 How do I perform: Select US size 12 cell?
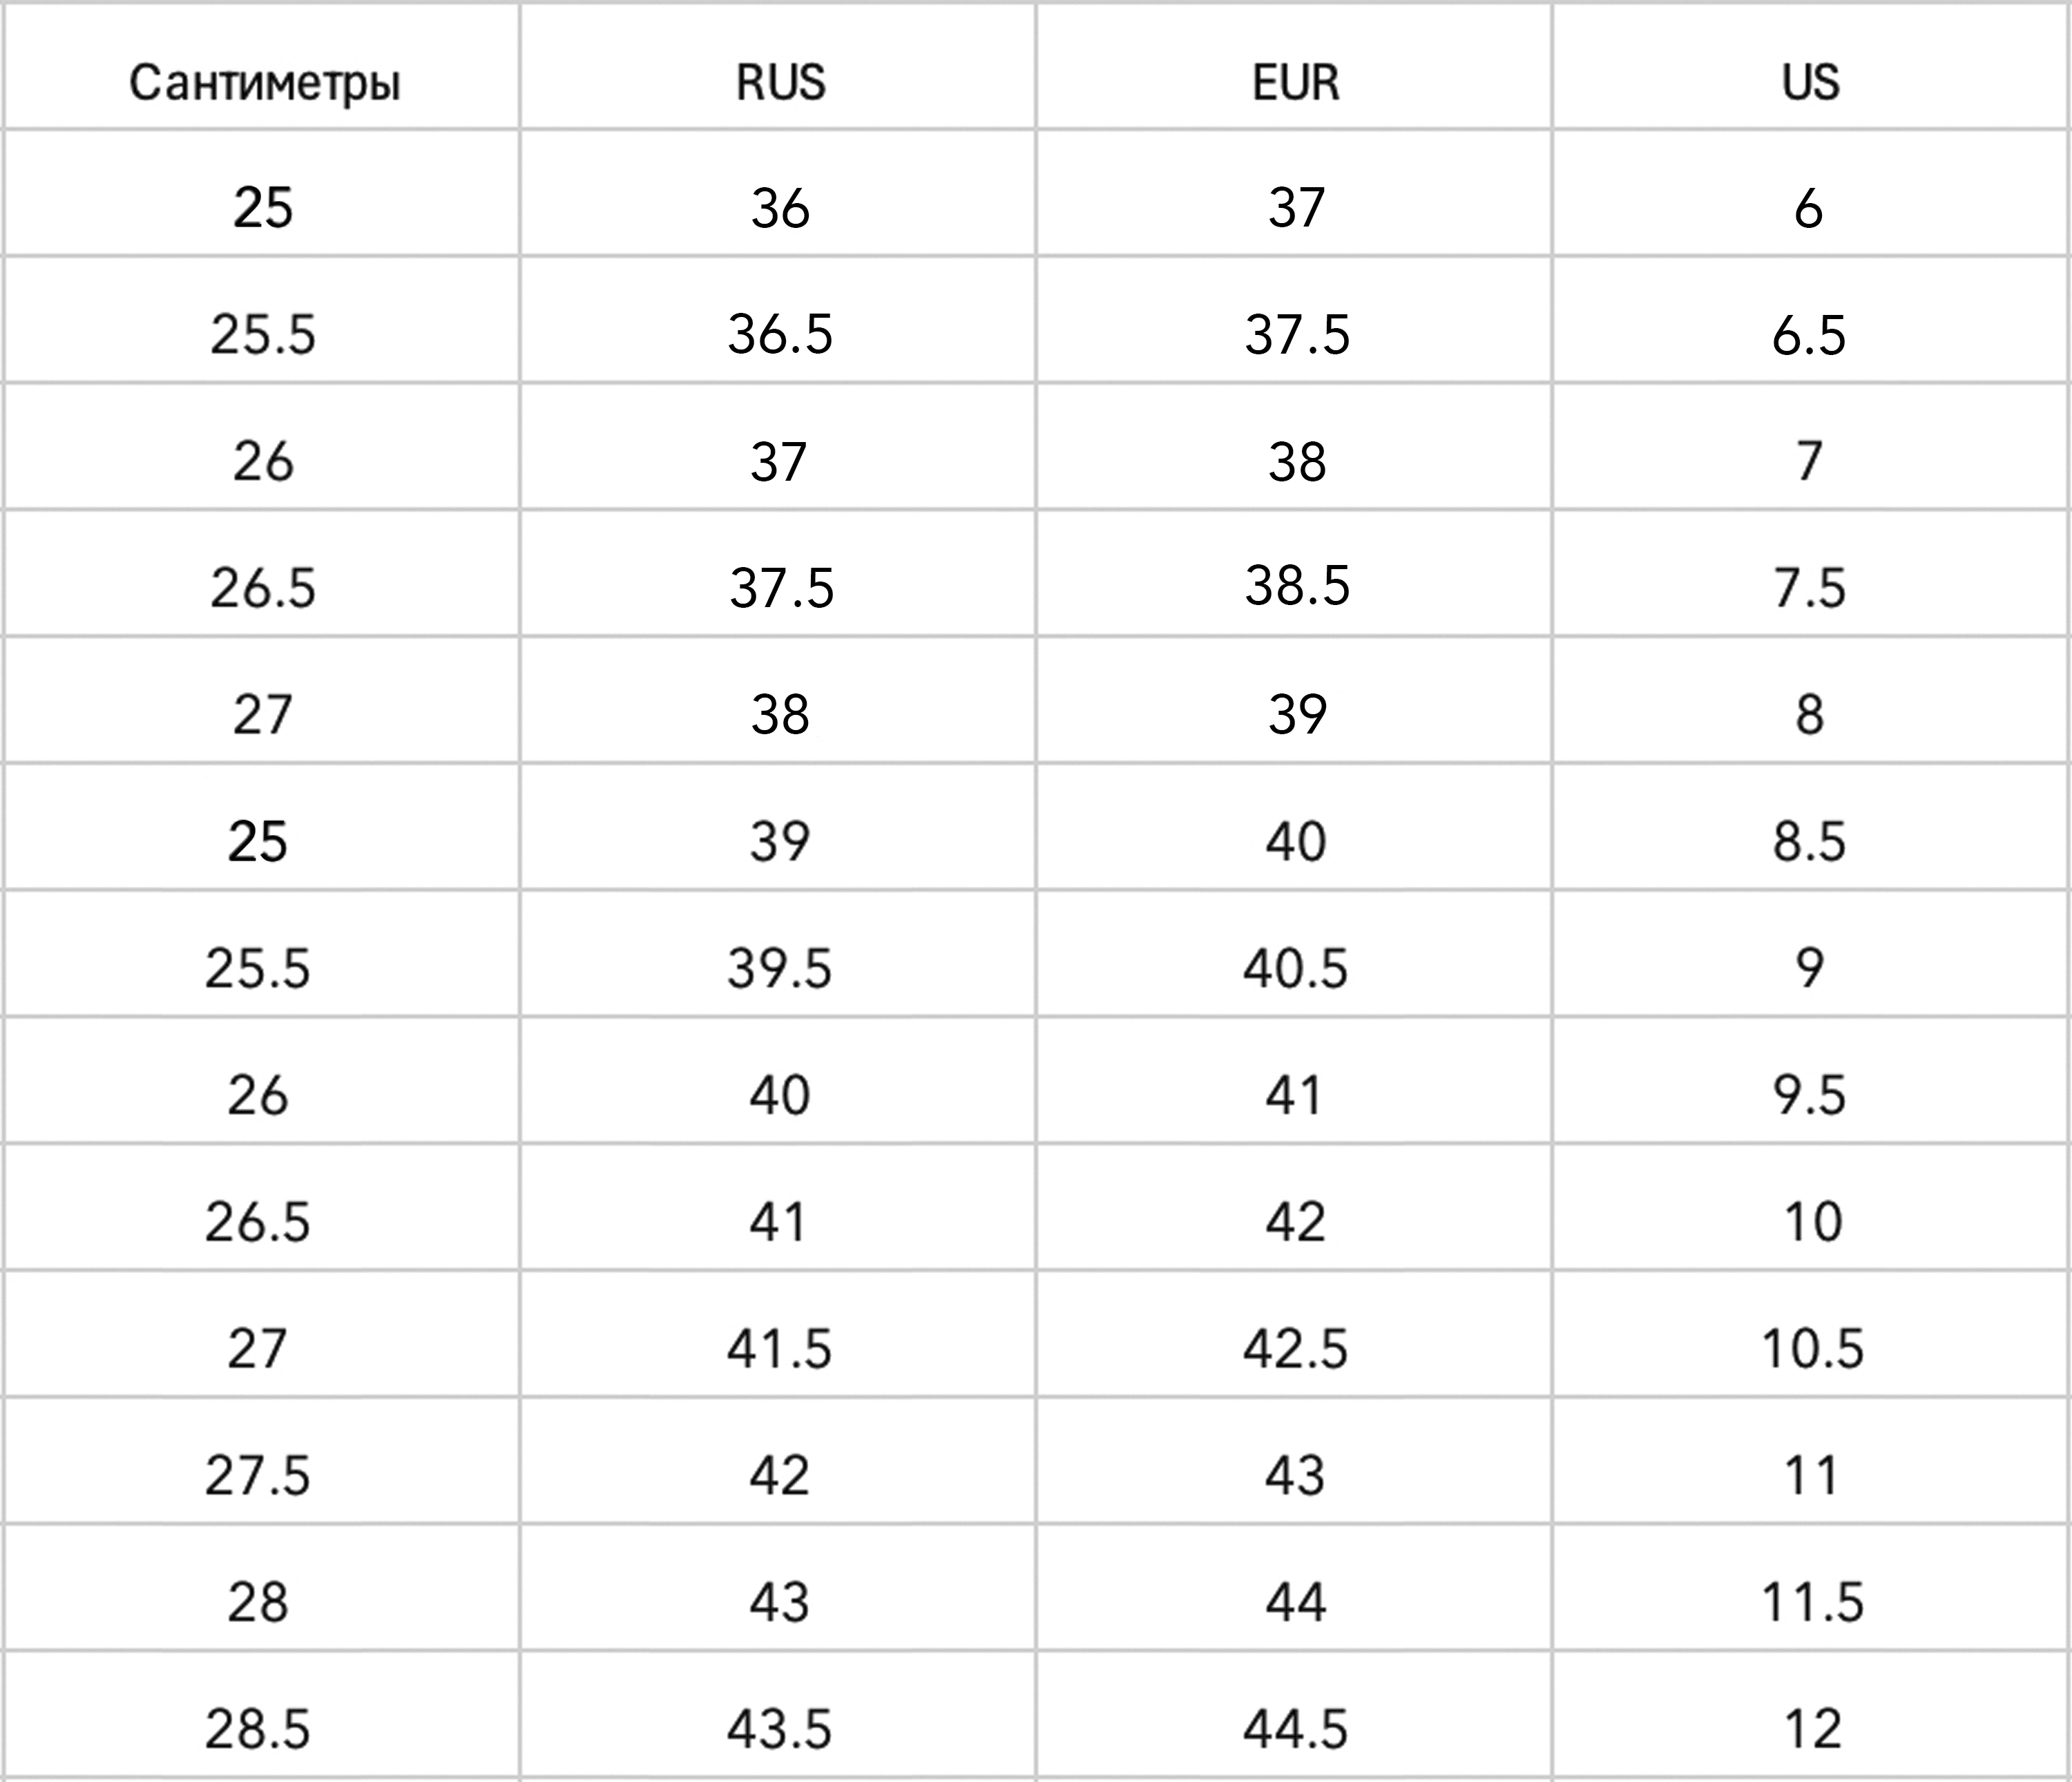(x=1812, y=1729)
